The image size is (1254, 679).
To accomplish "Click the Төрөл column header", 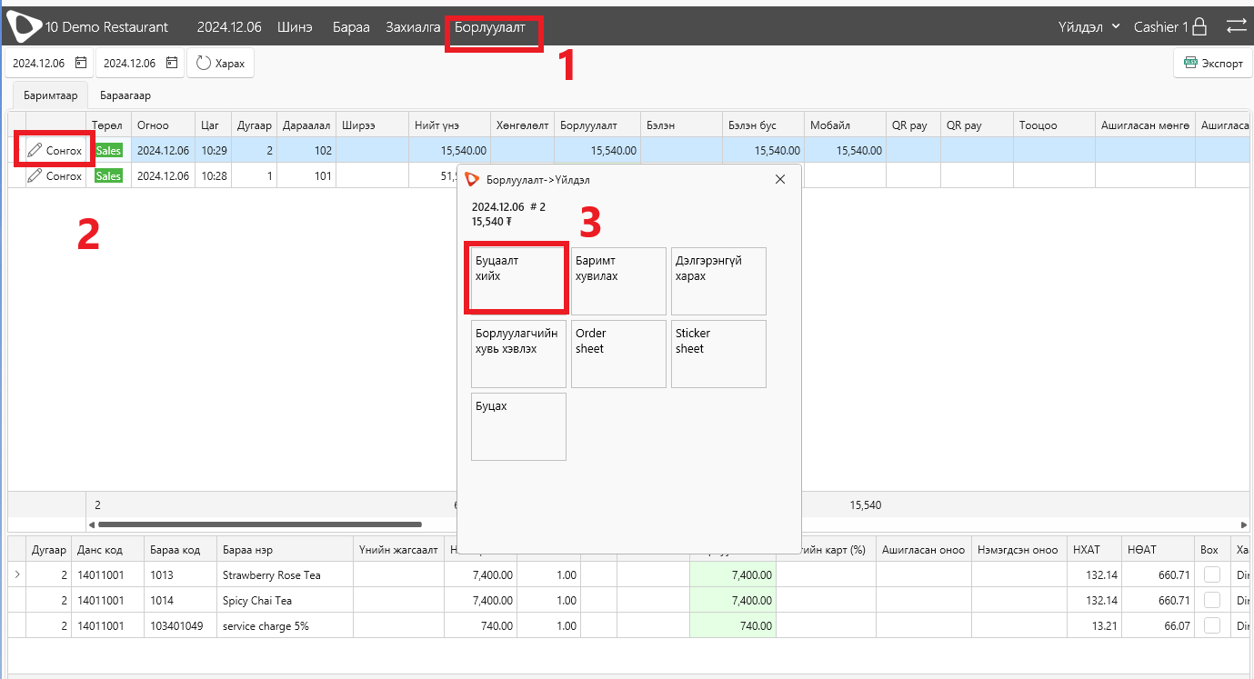I will (108, 125).
